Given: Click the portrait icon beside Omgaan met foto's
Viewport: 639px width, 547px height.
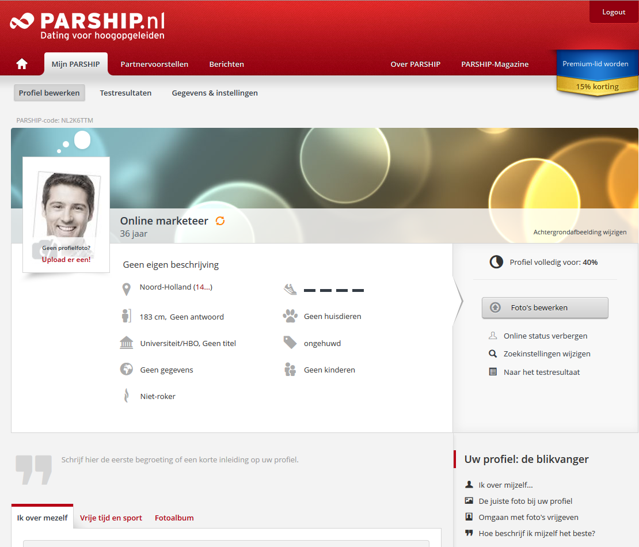Looking at the screenshot, I should [469, 517].
